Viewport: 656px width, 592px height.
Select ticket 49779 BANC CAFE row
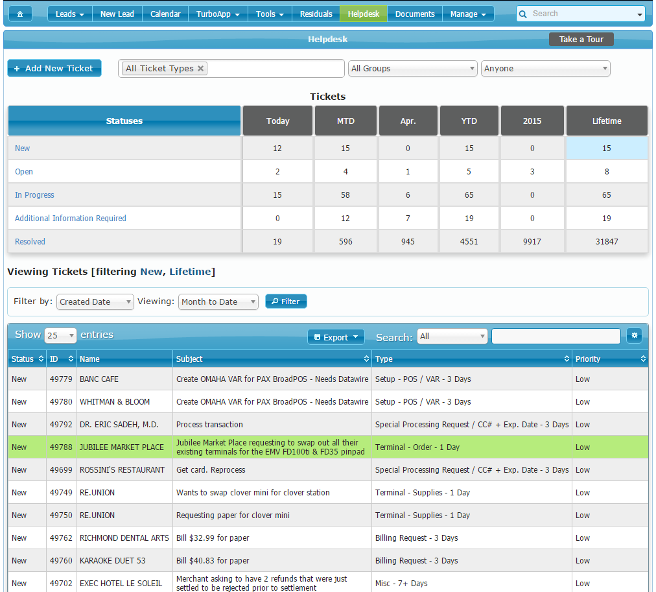328,379
